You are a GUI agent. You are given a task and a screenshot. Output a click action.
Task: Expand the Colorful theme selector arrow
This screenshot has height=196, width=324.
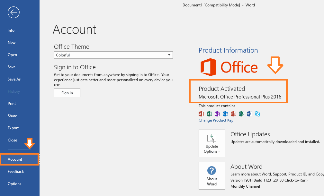tap(169, 55)
